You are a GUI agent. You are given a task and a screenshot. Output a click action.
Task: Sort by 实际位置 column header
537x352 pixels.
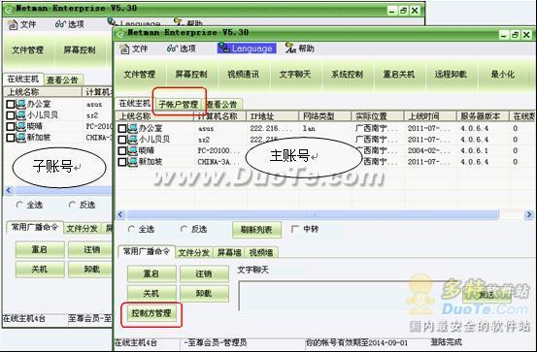pyautogui.click(x=378, y=116)
